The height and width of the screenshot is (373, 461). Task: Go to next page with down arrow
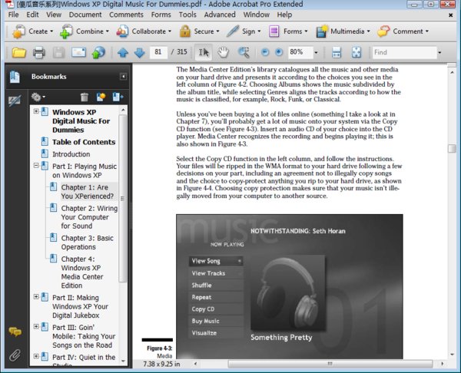pyautogui.click(x=139, y=52)
